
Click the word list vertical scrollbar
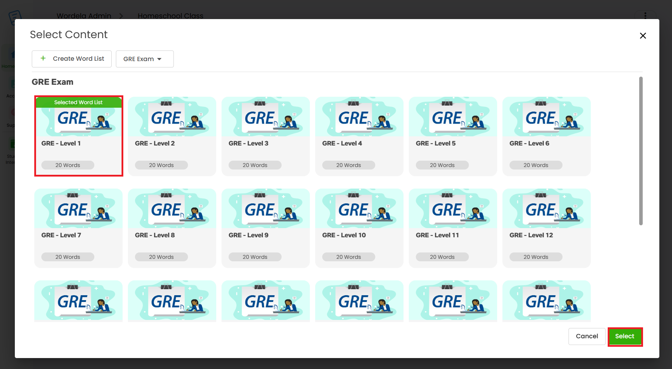(x=641, y=151)
